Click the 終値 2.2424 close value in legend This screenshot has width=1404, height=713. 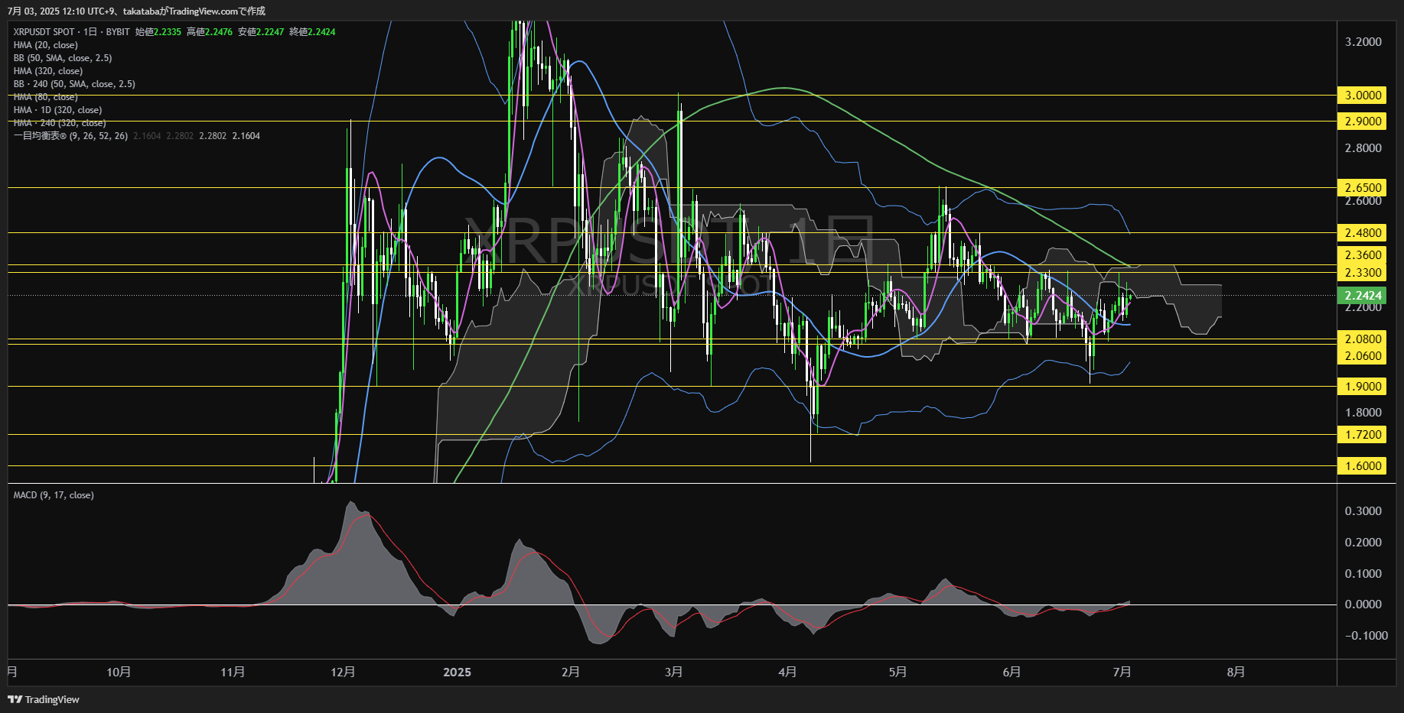click(x=312, y=32)
